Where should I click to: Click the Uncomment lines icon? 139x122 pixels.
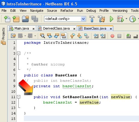(136, 36)
